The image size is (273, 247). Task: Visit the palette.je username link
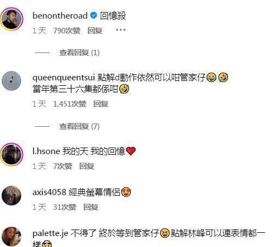pyautogui.click(x=50, y=233)
